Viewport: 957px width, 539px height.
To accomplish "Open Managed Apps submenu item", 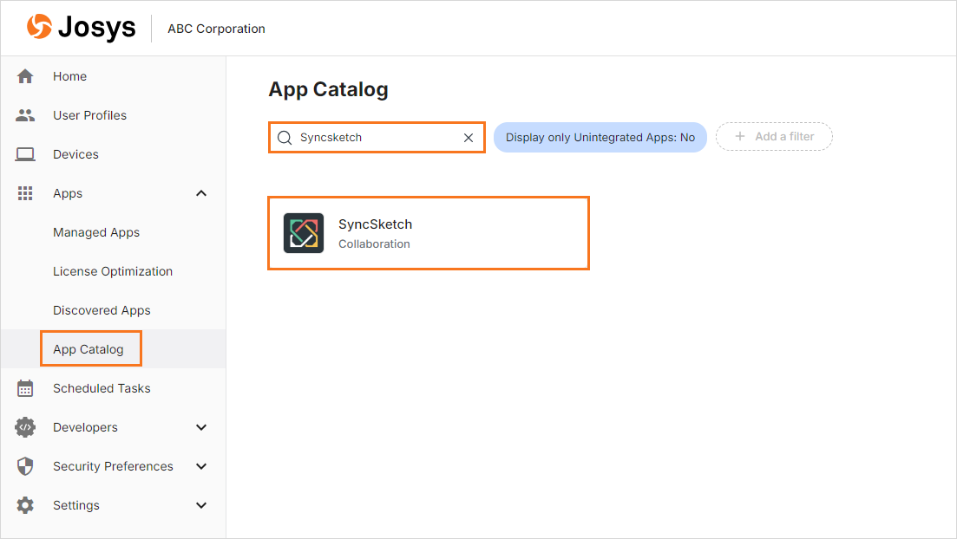I will (96, 232).
